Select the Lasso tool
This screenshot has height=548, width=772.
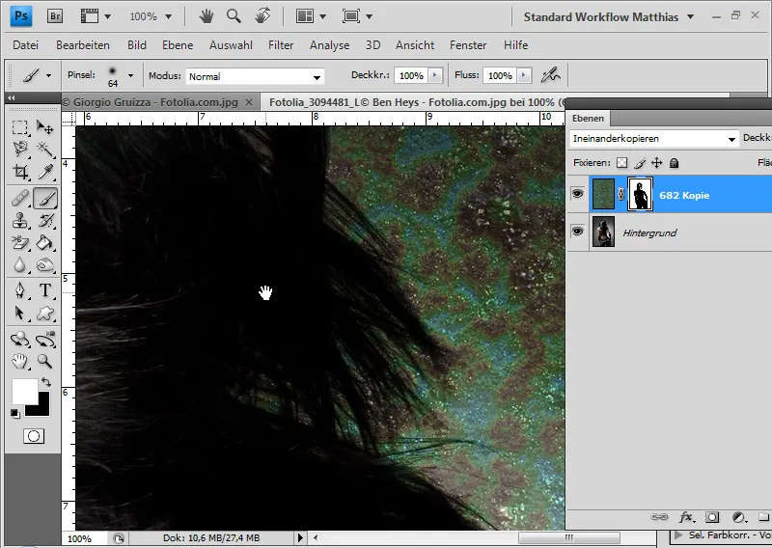point(20,149)
